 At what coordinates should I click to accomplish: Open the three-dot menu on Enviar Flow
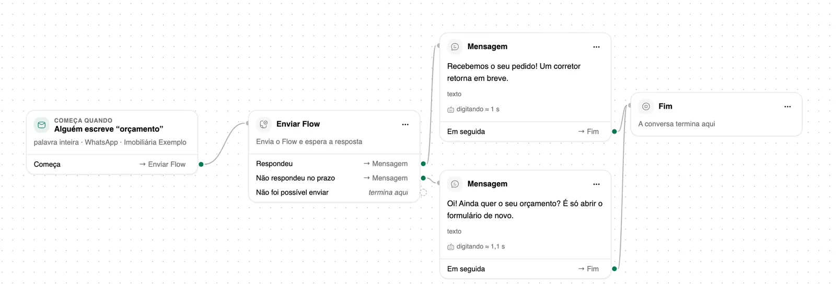(405, 124)
